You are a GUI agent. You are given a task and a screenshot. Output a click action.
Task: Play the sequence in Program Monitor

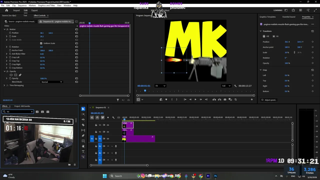click(x=195, y=99)
